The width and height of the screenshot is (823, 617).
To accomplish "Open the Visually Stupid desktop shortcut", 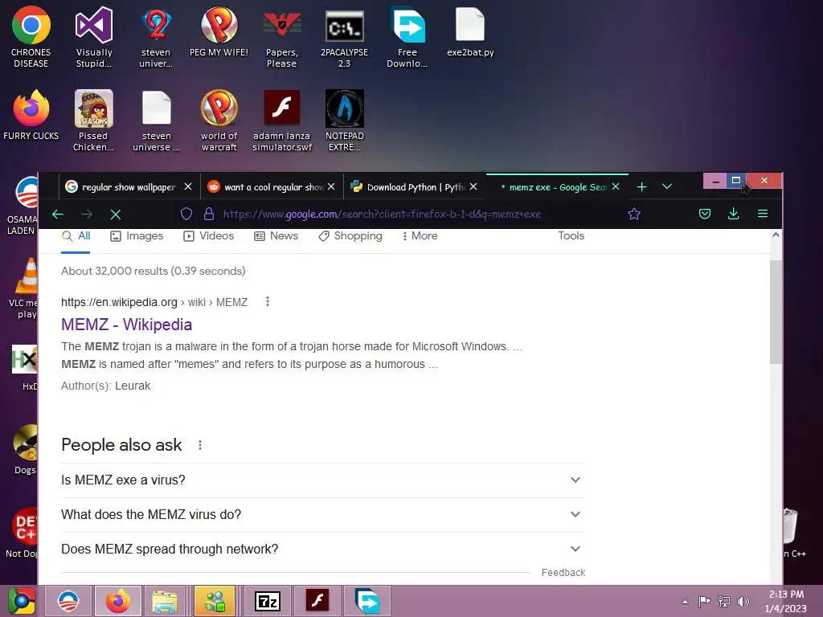I will pos(94,37).
